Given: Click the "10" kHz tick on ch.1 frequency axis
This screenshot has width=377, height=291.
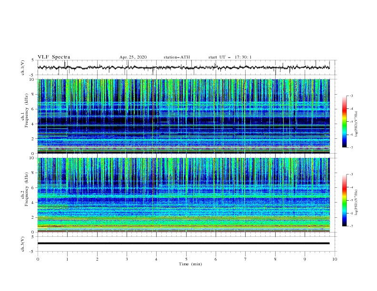Looking at the screenshot, I should [31, 79].
